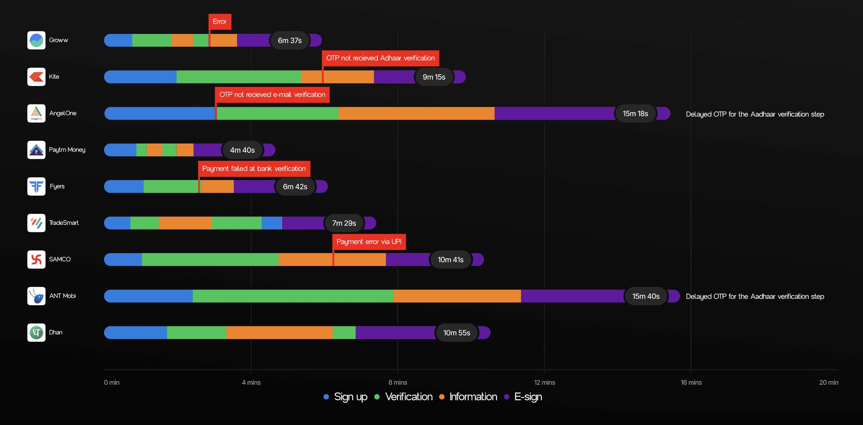This screenshot has width=863, height=425.
Task: Click the "Verification" legend label
Action: click(x=409, y=397)
